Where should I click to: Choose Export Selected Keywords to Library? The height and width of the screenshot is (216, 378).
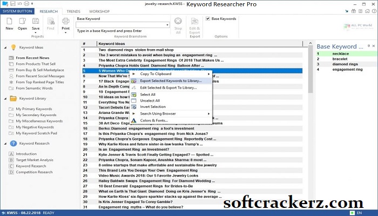pyautogui.click(x=171, y=81)
